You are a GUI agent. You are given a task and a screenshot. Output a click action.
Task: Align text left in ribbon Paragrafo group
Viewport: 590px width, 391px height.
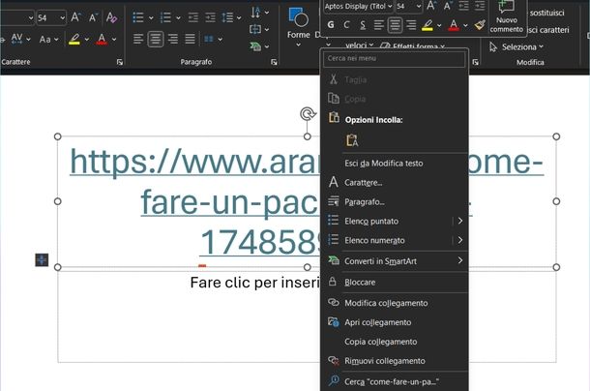pos(138,39)
